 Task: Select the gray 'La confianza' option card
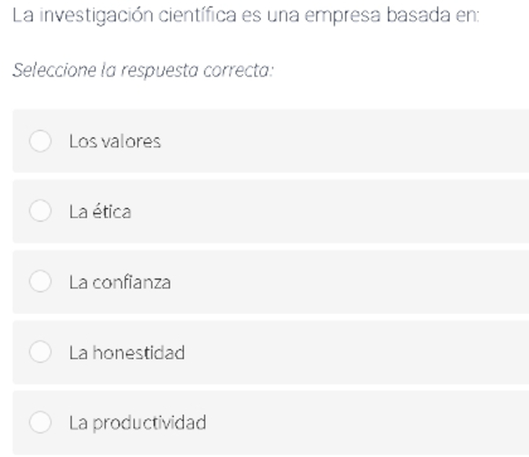click(x=270, y=281)
